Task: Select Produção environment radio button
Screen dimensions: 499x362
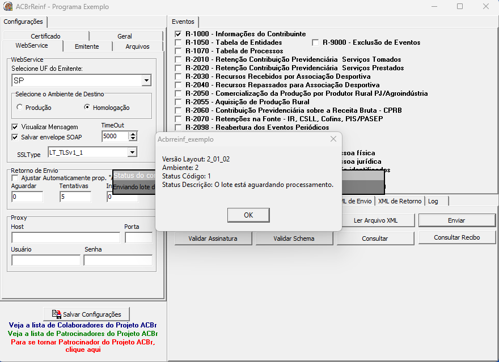Action: pos(20,107)
